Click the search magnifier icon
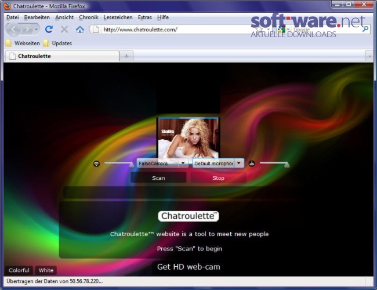 coord(365,29)
